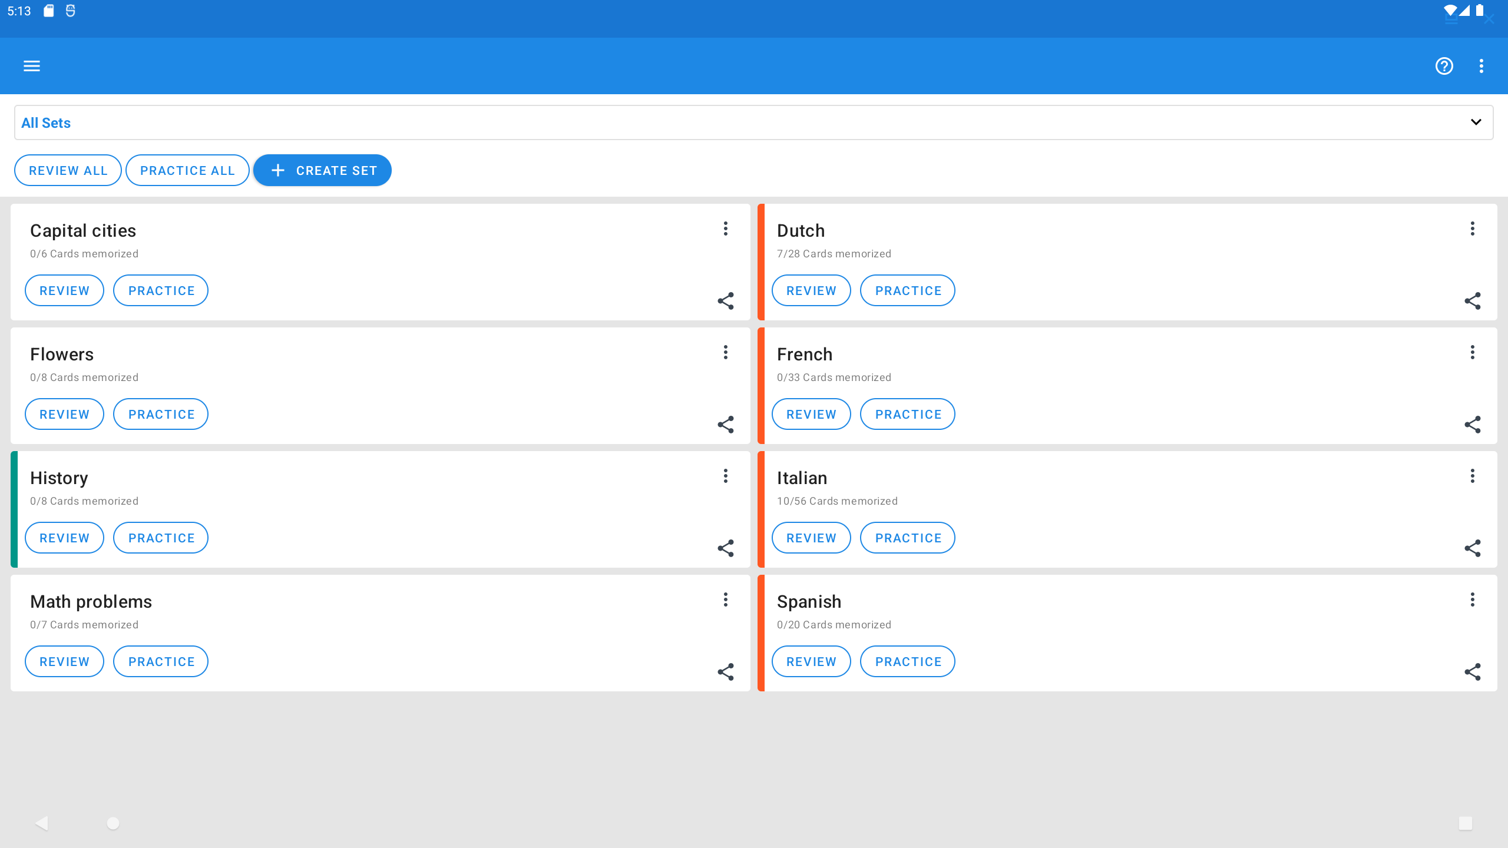Open options menu for History set
The height and width of the screenshot is (848, 1508).
click(726, 476)
